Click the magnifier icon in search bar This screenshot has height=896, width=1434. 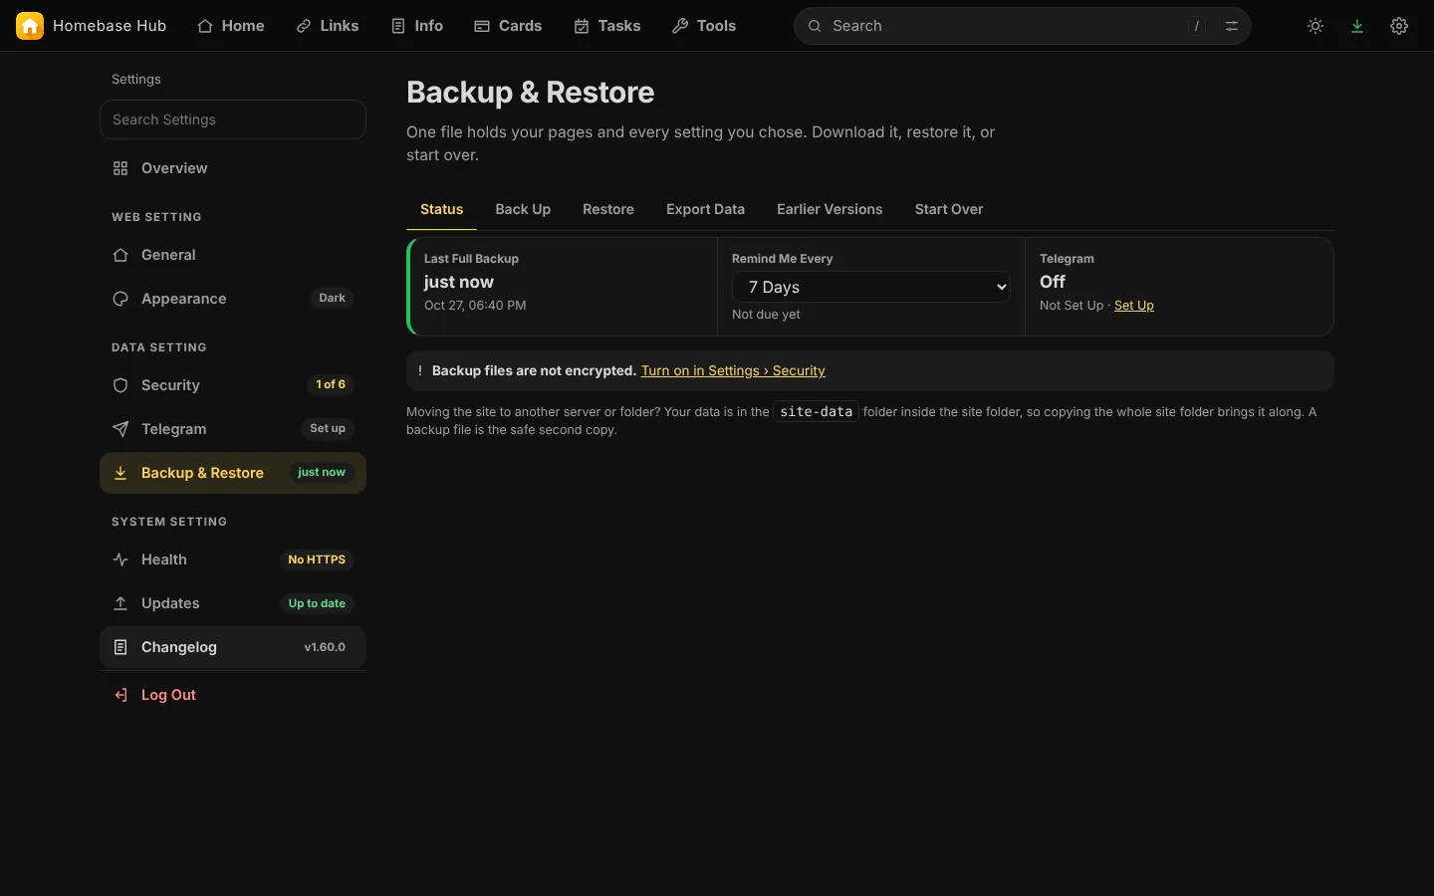(x=815, y=26)
